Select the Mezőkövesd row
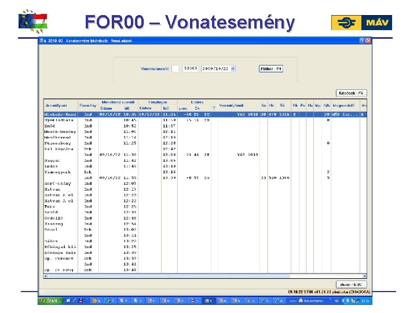Screen dimensions: 417x313 205,137
